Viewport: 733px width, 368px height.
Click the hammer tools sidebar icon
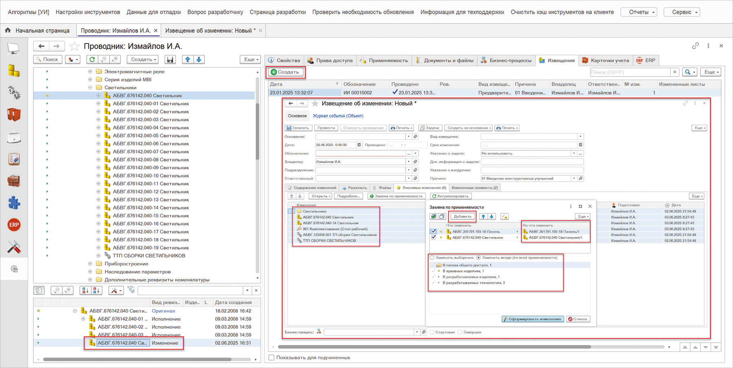pyautogui.click(x=14, y=247)
